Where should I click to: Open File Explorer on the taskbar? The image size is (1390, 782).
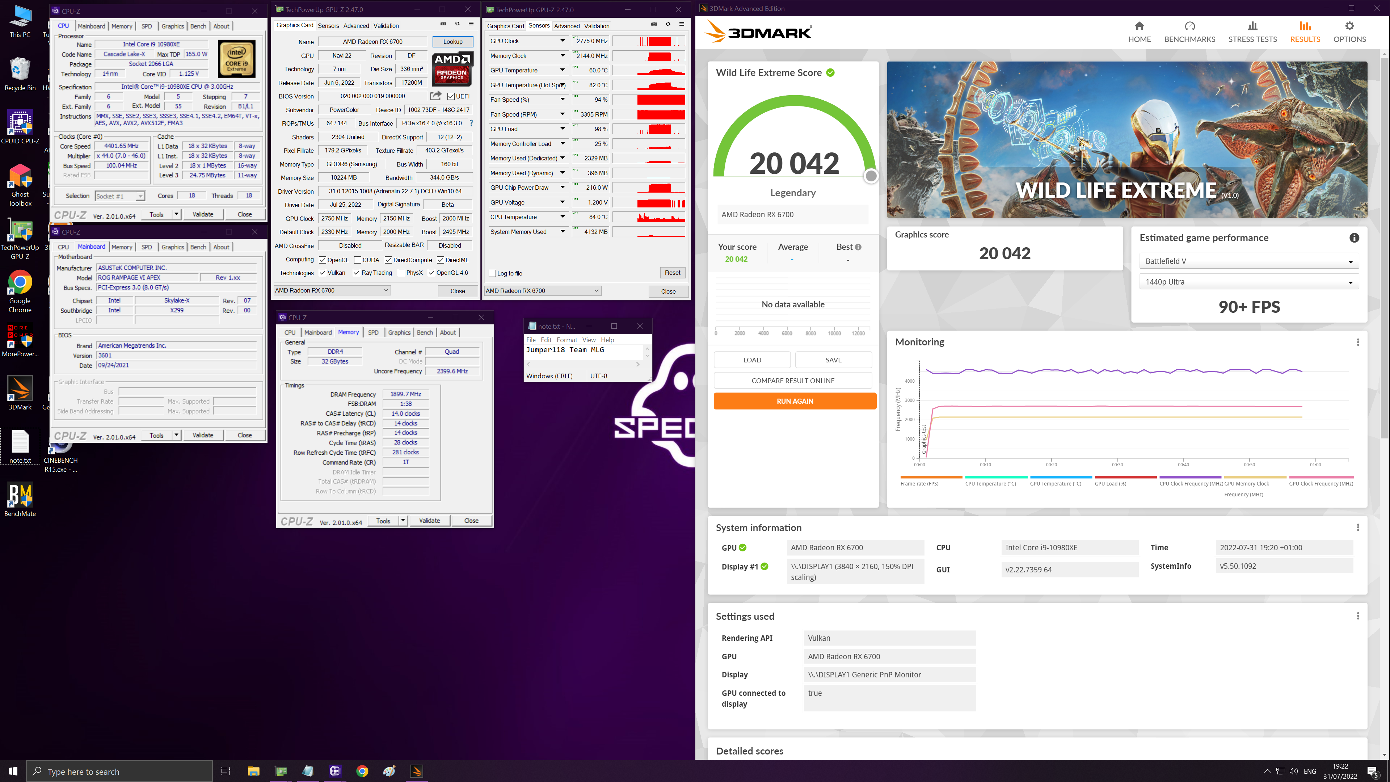pos(254,771)
